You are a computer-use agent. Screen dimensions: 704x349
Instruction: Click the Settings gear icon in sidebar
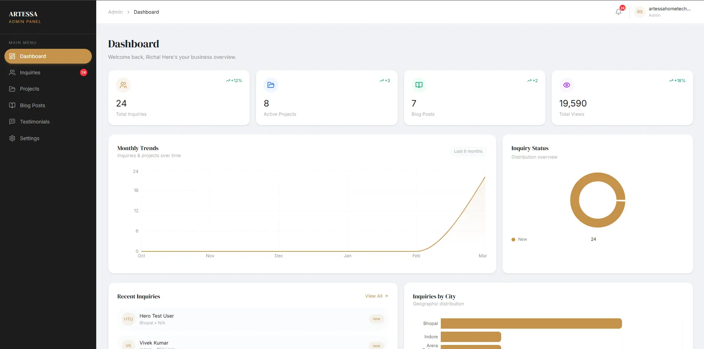[12, 138]
